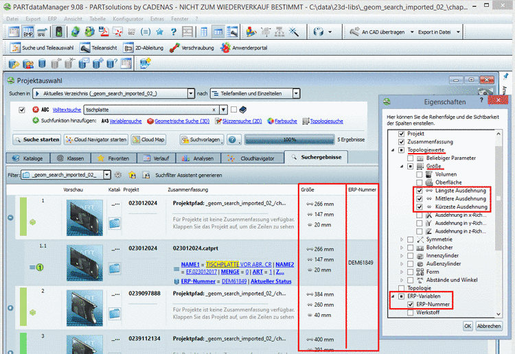Toggle checkbox right of tischplatte field
515x354 pixels.
(233, 109)
